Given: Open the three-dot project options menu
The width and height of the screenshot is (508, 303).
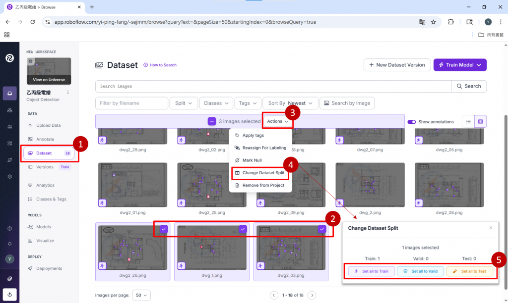Looking at the screenshot, I should pyautogui.click(x=67, y=93).
